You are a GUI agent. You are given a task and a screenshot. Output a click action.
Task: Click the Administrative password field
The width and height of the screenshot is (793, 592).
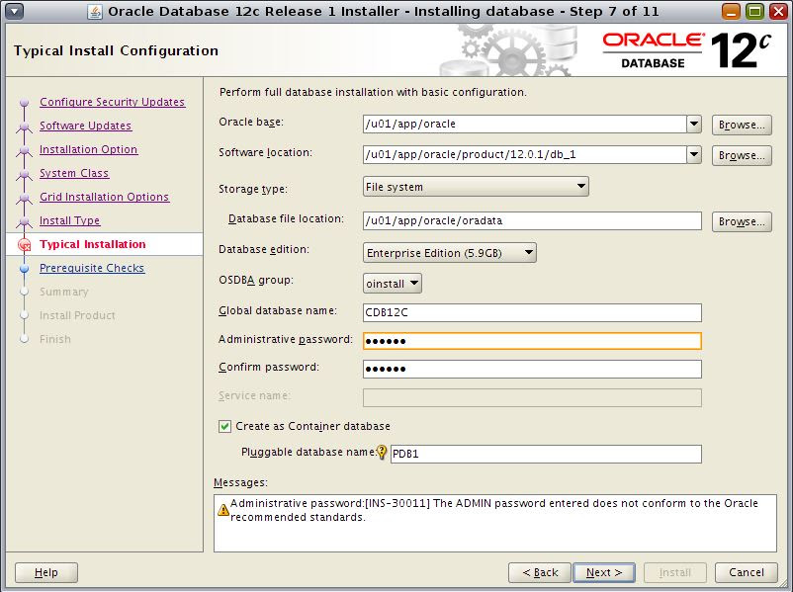pyautogui.click(x=532, y=341)
